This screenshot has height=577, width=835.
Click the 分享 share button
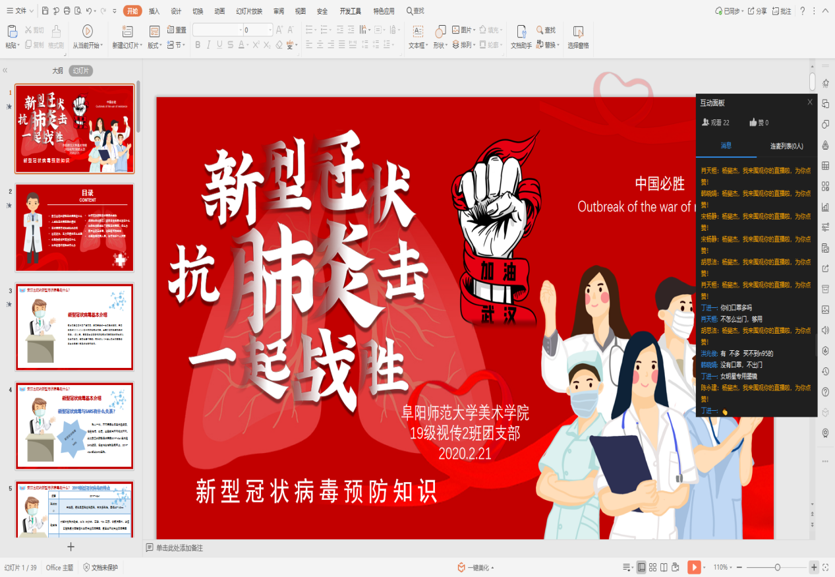coord(757,11)
